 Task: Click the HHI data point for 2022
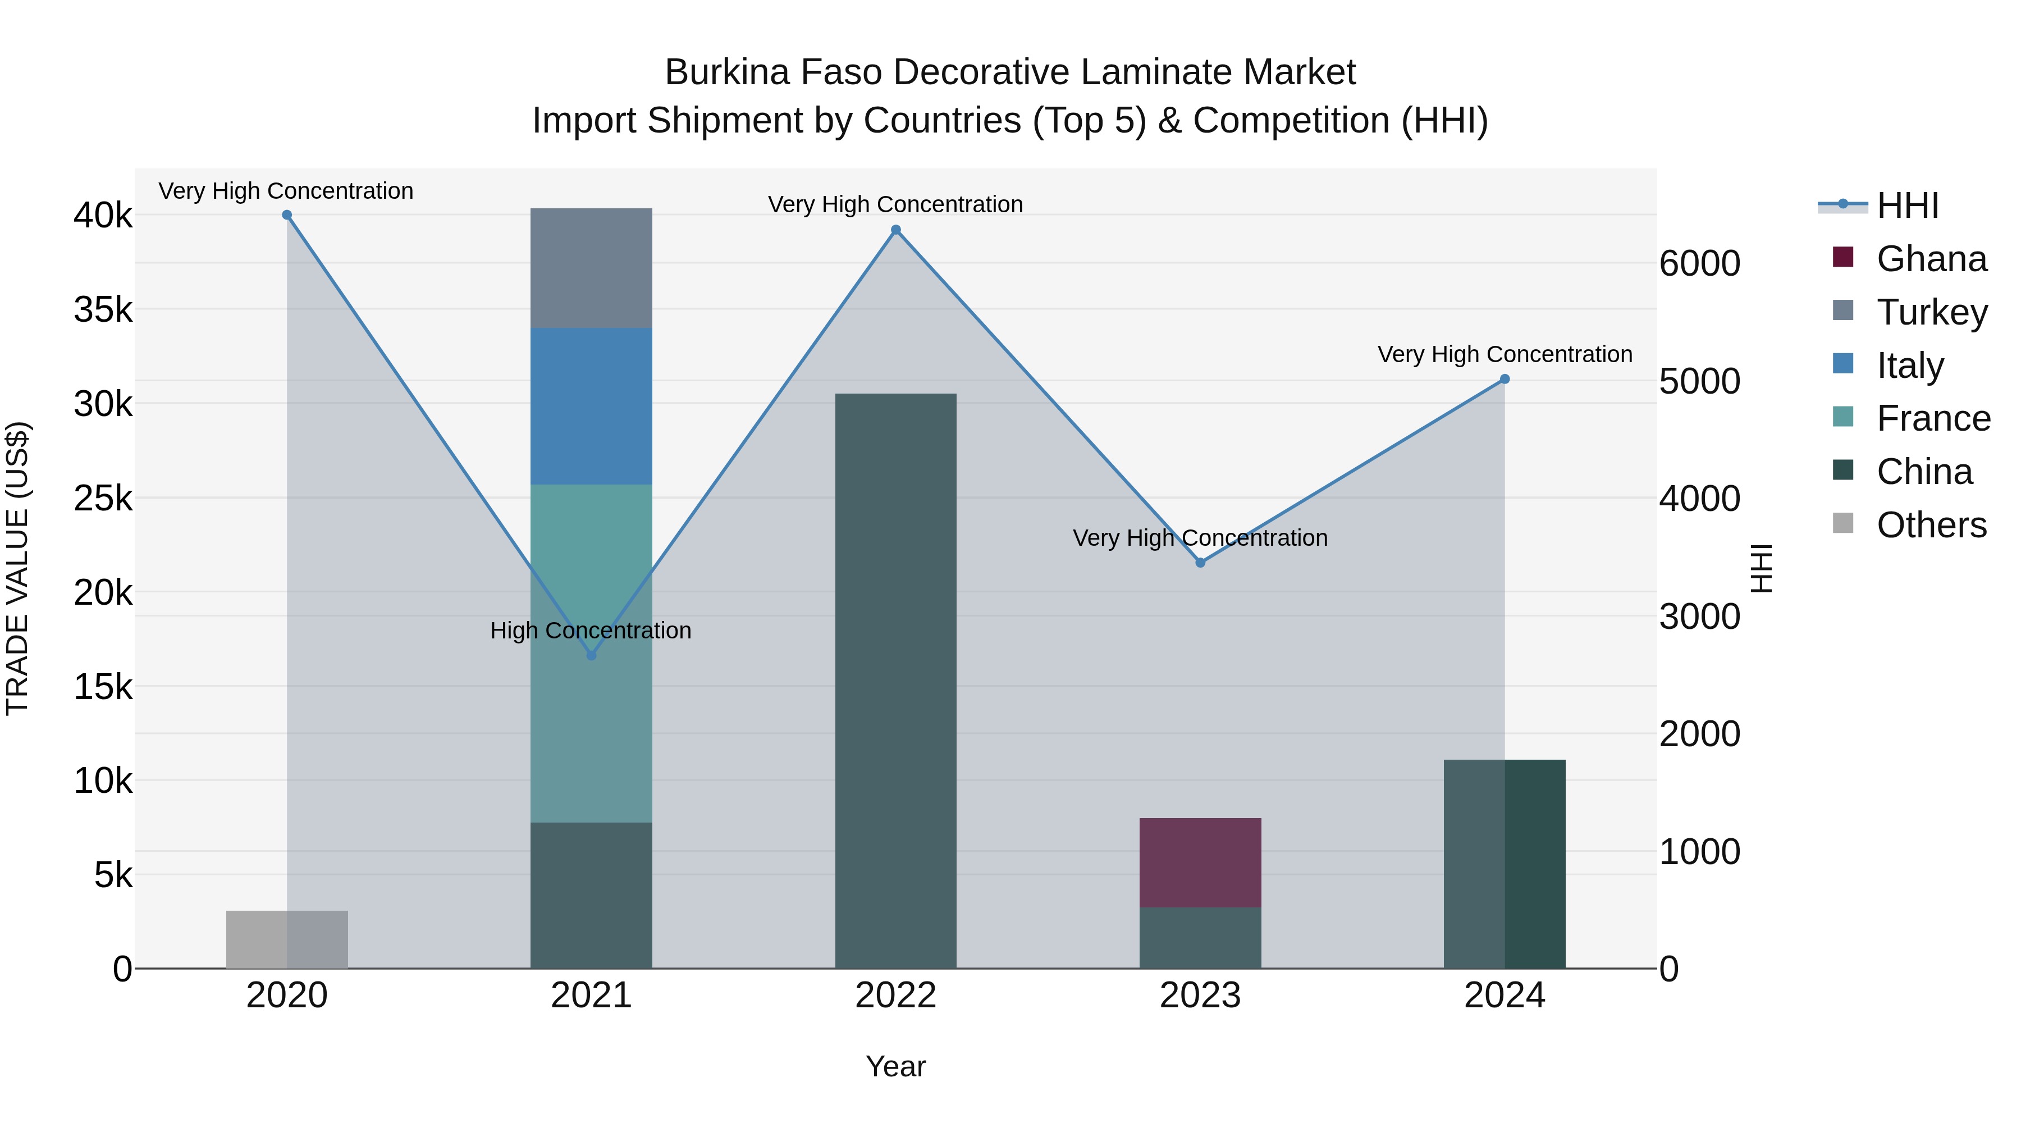point(896,230)
